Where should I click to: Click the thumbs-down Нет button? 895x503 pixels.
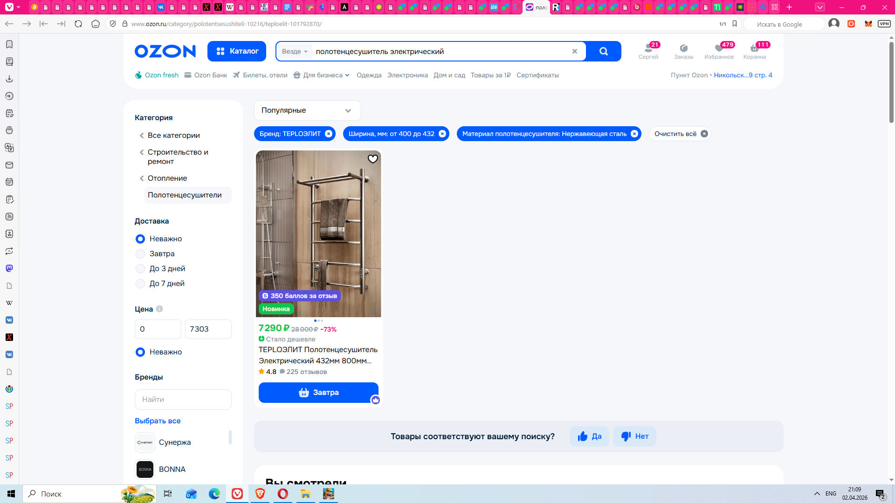(x=634, y=436)
